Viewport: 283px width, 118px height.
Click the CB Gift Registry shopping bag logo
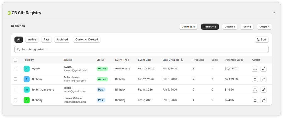(9, 13)
